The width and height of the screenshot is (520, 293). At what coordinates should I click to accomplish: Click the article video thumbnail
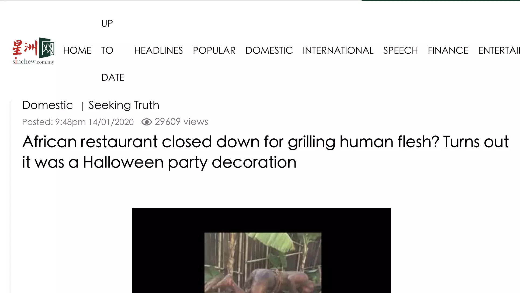(263, 263)
